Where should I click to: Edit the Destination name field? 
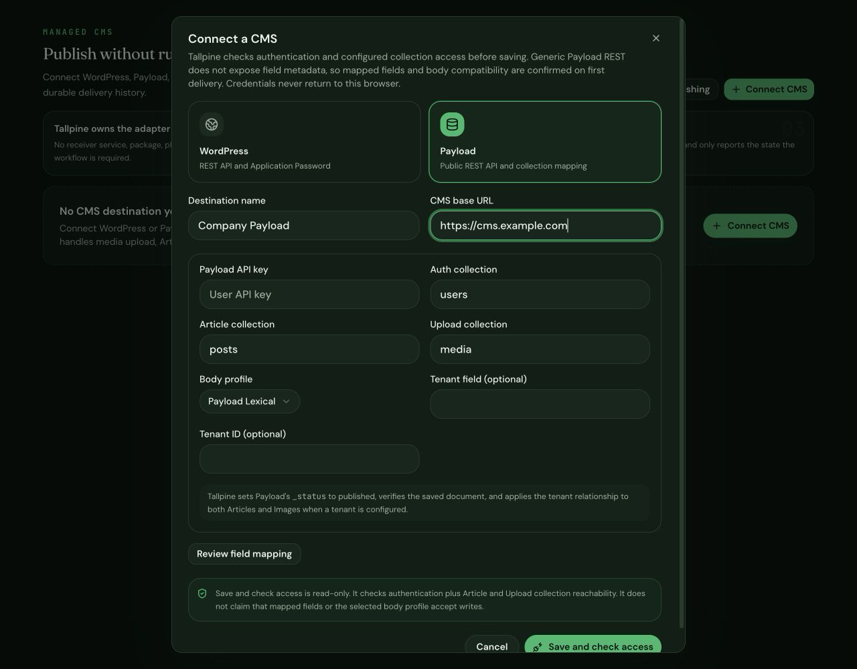click(x=304, y=225)
